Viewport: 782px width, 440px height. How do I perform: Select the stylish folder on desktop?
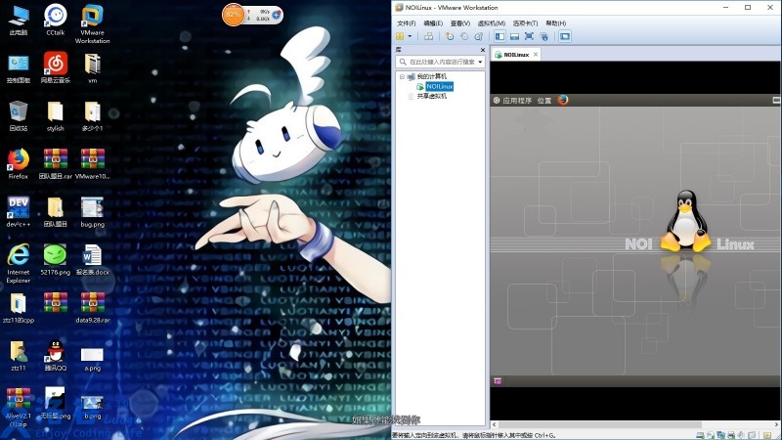click(x=56, y=115)
